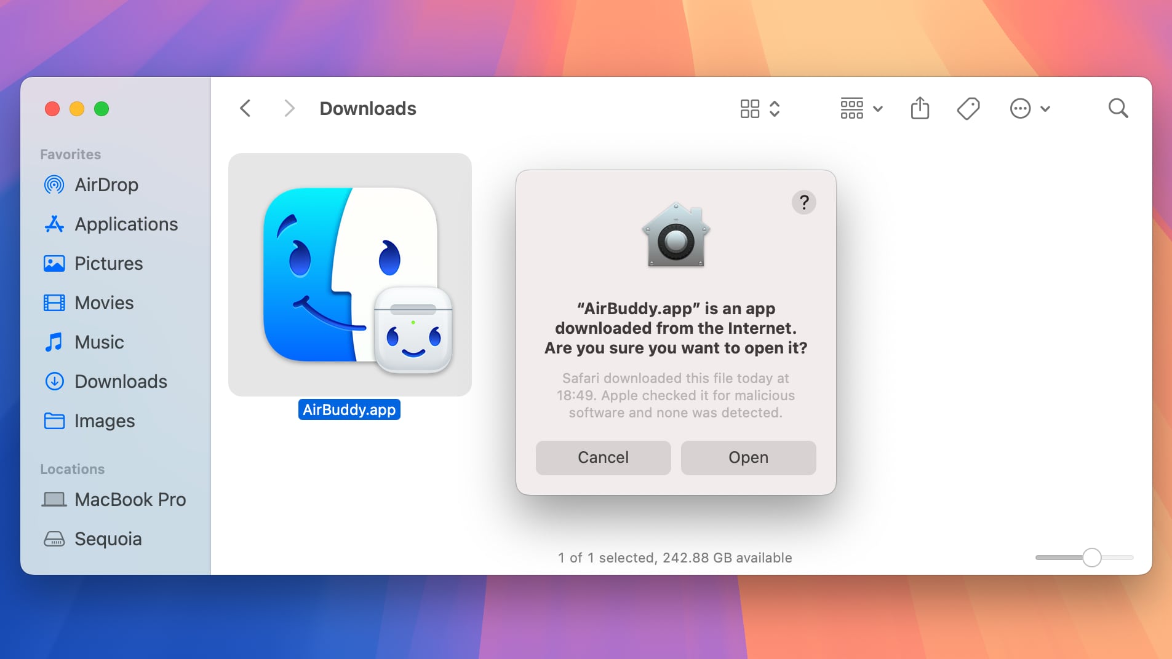Click the Movies filmstrip icon
This screenshot has height=659, width=1172.
[x=54, y=302]
